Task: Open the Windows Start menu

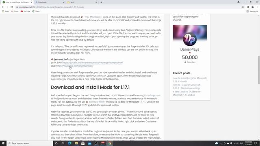Action: pos(3,143)
